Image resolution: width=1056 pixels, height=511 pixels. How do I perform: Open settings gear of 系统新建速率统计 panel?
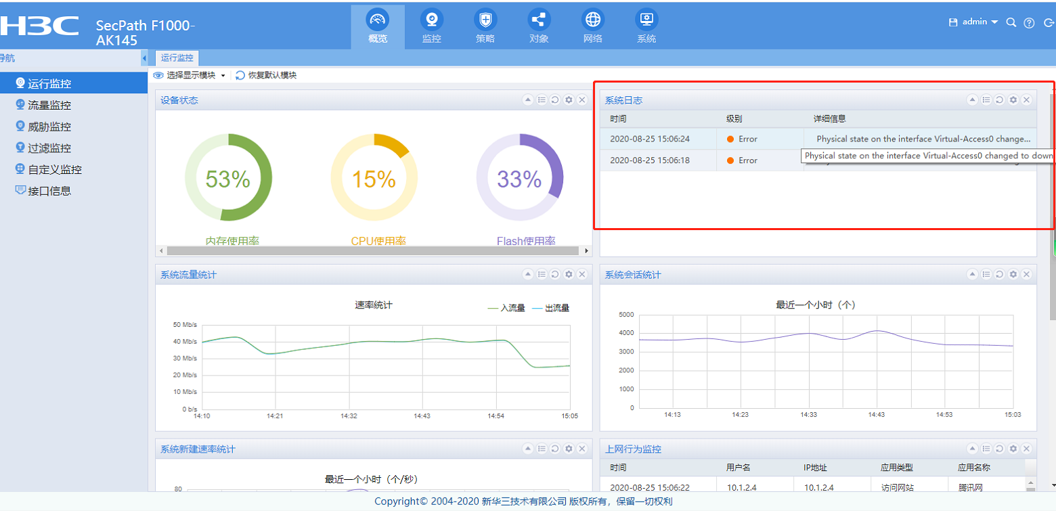[569, 449]
